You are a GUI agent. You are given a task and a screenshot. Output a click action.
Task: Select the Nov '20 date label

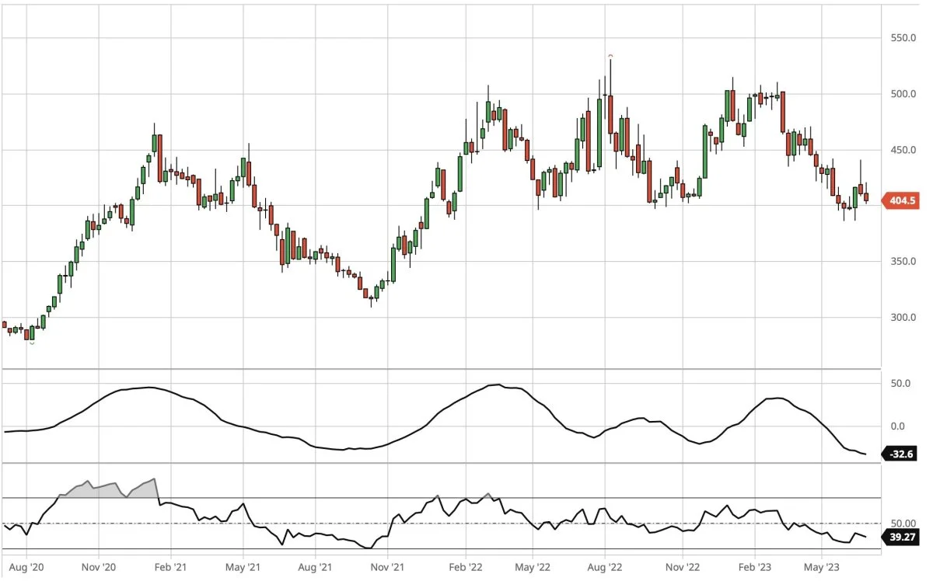coord(99,567)
